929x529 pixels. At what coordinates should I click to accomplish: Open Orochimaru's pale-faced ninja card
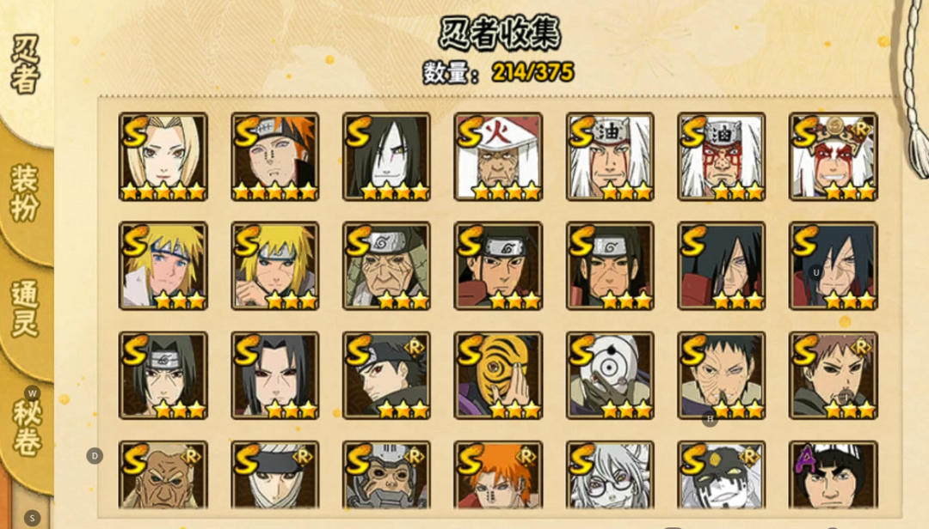(x=386, y=157)
